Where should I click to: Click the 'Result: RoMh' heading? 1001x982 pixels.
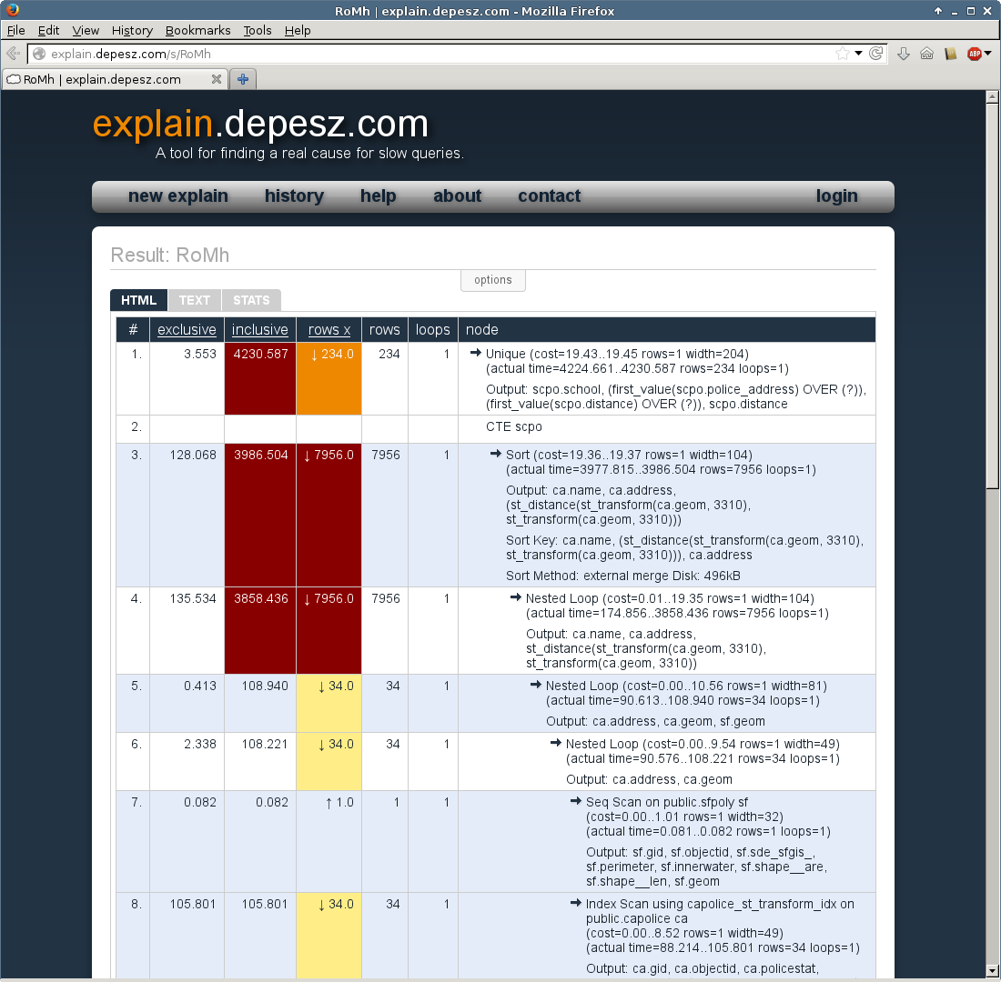click(170, 256)
